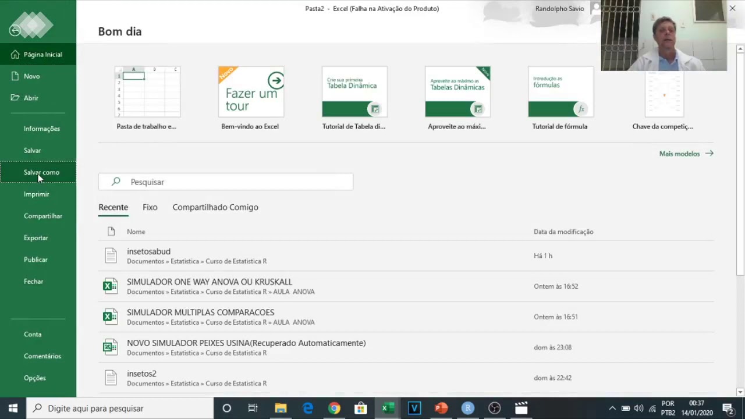This screenshot has height=419, width=745.
Task: Click the Nome column header
Action: click(x=136, y=232)
